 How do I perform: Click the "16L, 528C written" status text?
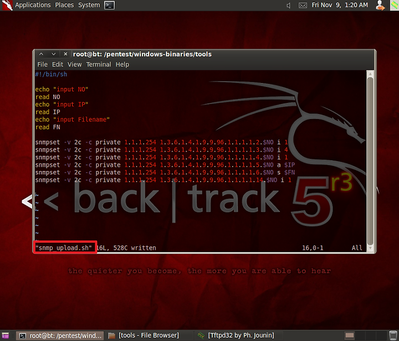pos(126,248)
